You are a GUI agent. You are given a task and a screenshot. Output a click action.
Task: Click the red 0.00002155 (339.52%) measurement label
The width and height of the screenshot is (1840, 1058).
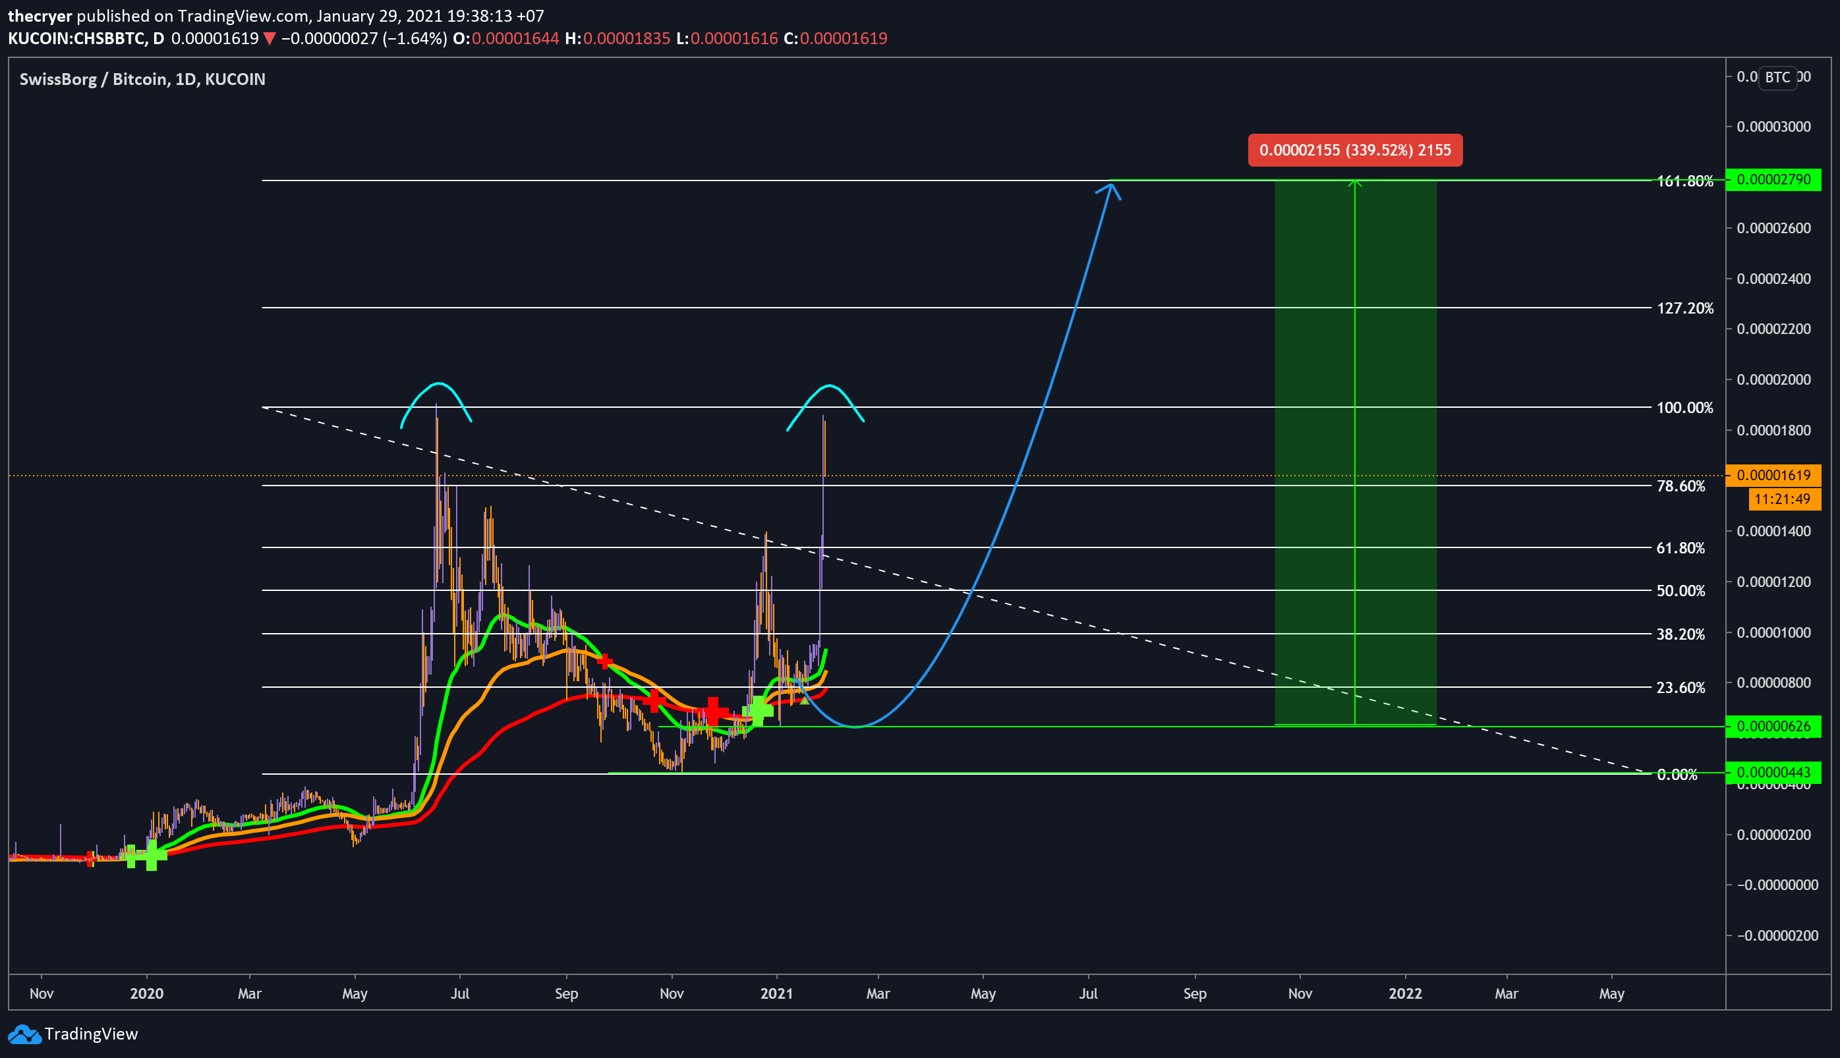tap(1356, 150)
